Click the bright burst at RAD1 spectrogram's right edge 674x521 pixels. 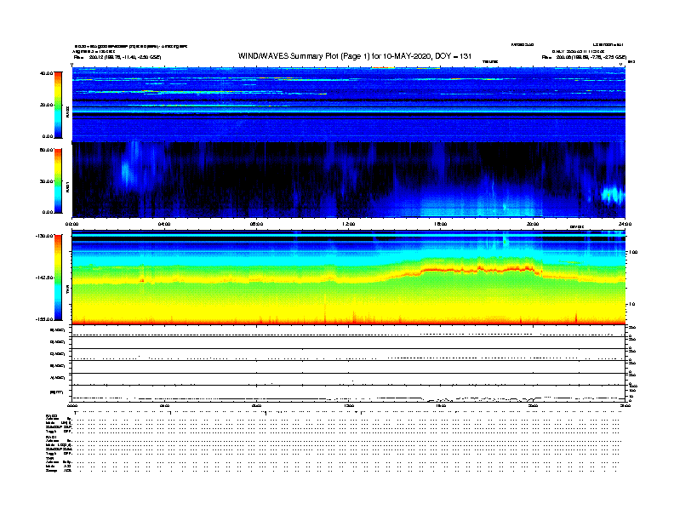click(612, 194)
